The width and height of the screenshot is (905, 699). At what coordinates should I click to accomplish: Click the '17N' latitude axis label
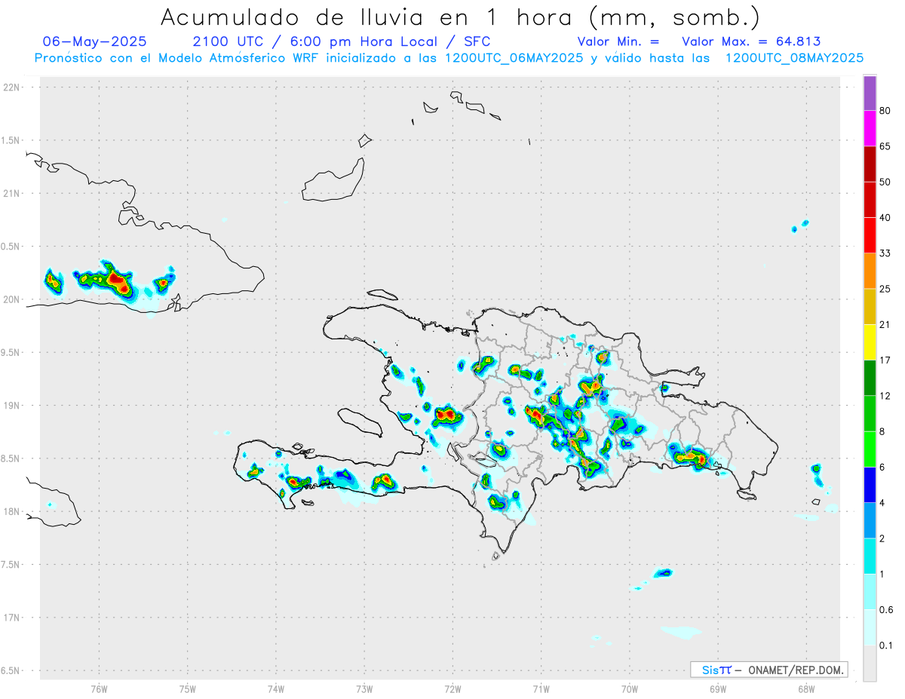coord(11,618)
